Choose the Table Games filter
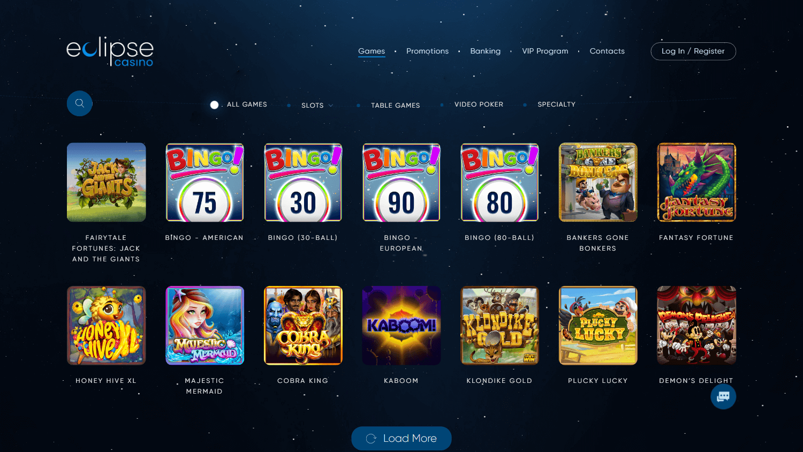 395,106
